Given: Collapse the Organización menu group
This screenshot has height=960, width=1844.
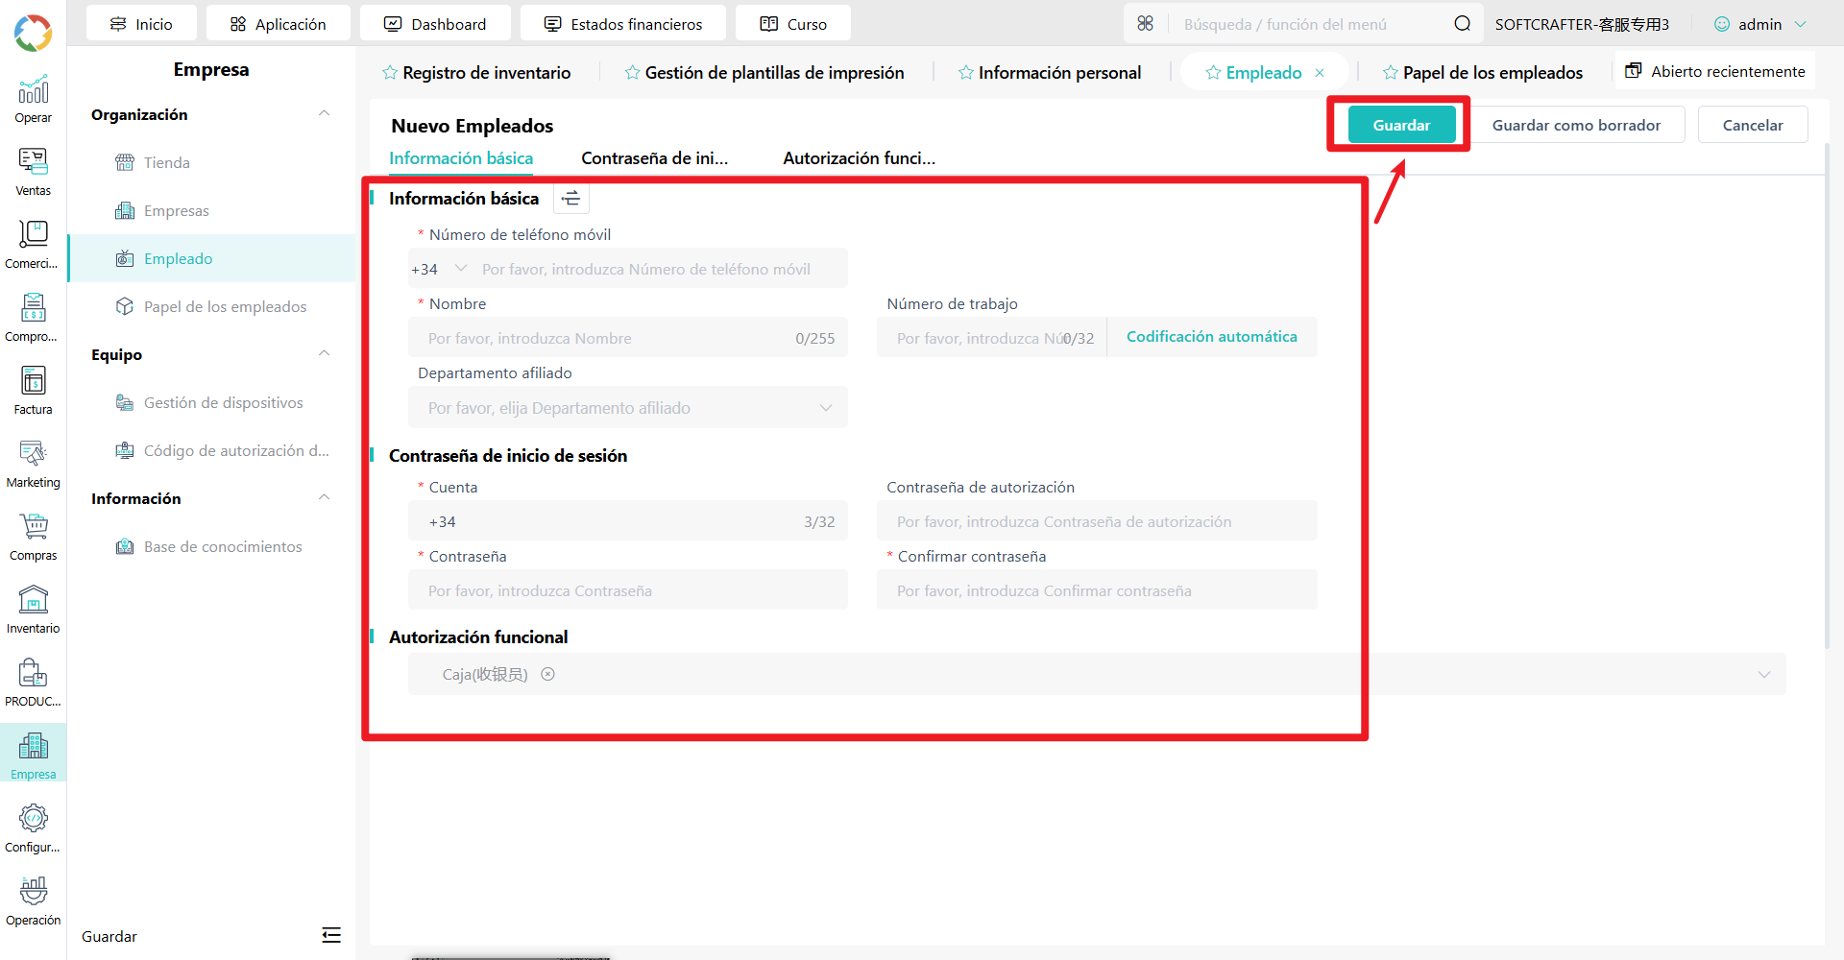Looking at the screenshot, I should click(x=325, y=114).
